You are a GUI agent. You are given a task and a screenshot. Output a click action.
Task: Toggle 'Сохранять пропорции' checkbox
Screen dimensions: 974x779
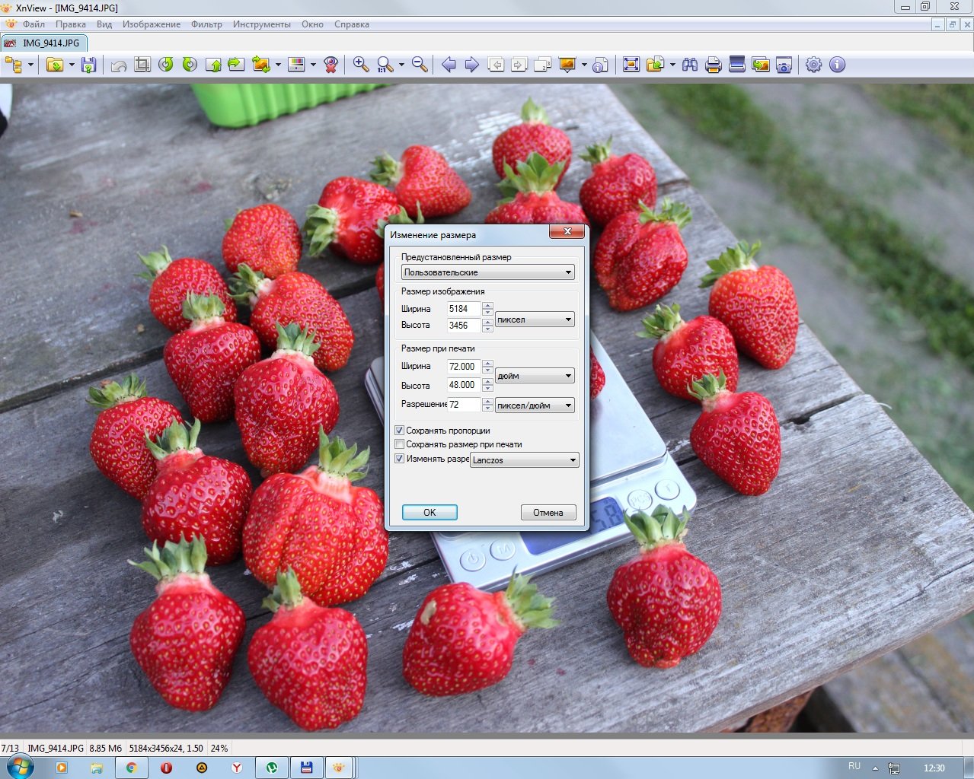point(399,431)
